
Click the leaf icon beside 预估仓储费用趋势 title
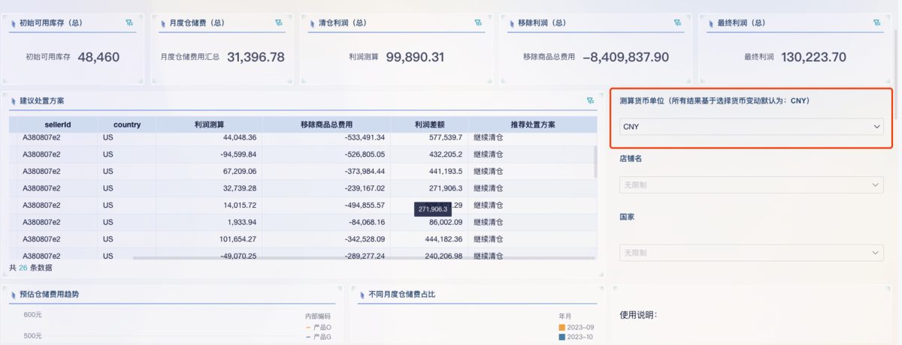click(x=13, y=294)
